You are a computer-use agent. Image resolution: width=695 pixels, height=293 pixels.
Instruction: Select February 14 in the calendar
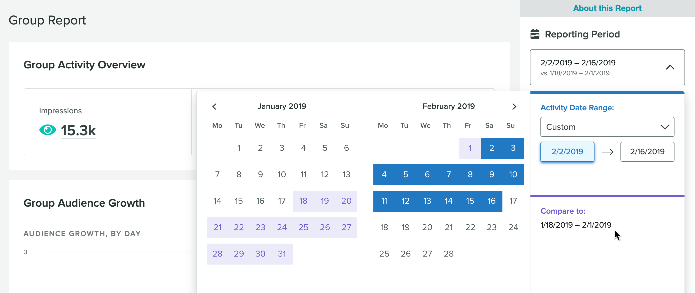pyautogui.click(x=448, y=201)
